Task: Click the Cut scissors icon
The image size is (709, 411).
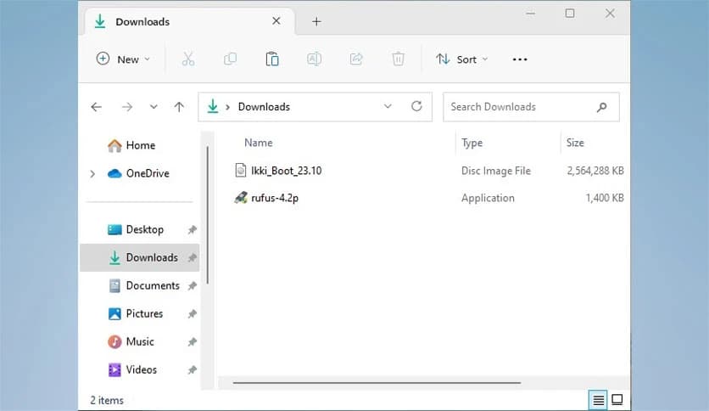Action: [x=188, y=59]
